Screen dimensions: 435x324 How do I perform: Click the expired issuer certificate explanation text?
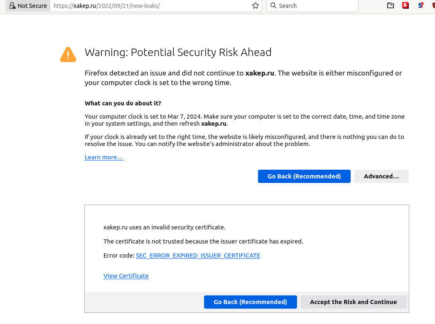coord(203,241)
